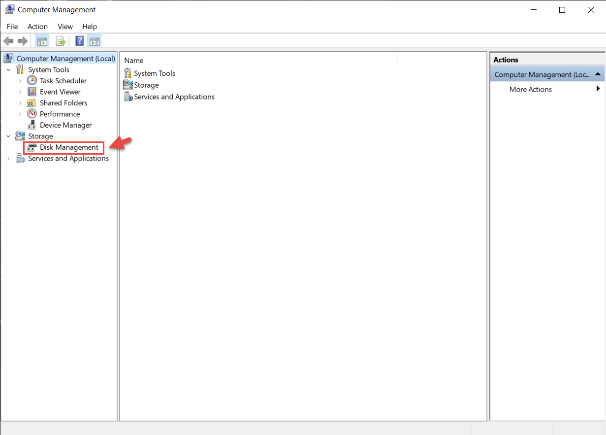
Task: Click Services and Applications icon in center list
Action: [128, 97]
